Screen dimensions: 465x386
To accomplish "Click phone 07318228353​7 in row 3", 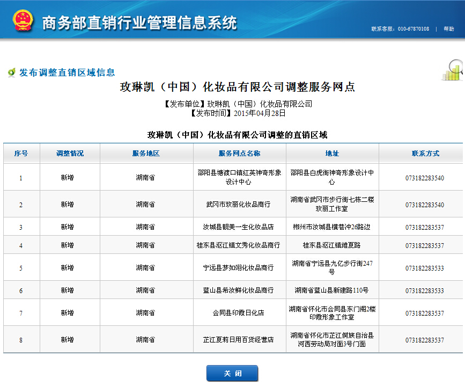I will (425, 228).
